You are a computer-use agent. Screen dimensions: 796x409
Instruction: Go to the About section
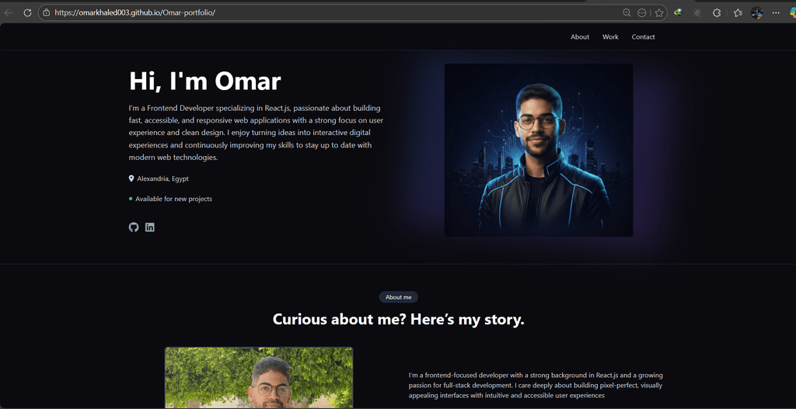coord(580,37)
